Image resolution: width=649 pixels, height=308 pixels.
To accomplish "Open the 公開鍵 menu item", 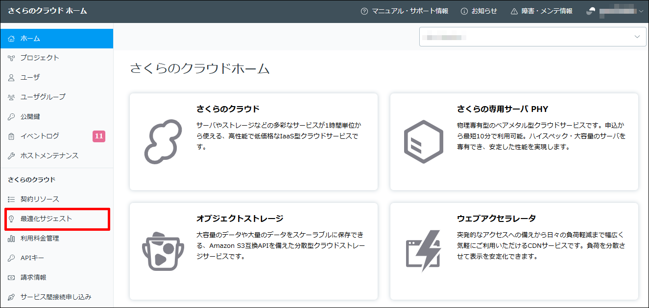I will click(x=57, y=116).
